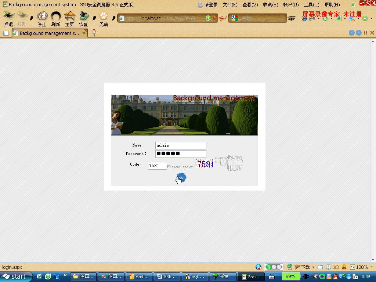The height and width of the screenshot is (282, 376).
Task: Click the eye icon beside search box
Action: click(291, 18)
